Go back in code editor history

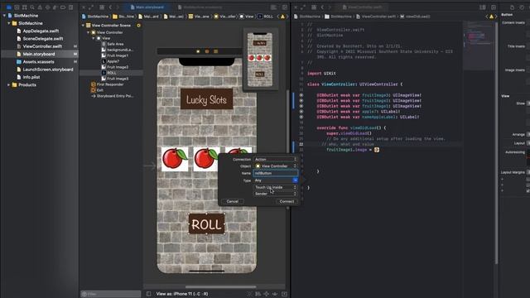[322, 7]
